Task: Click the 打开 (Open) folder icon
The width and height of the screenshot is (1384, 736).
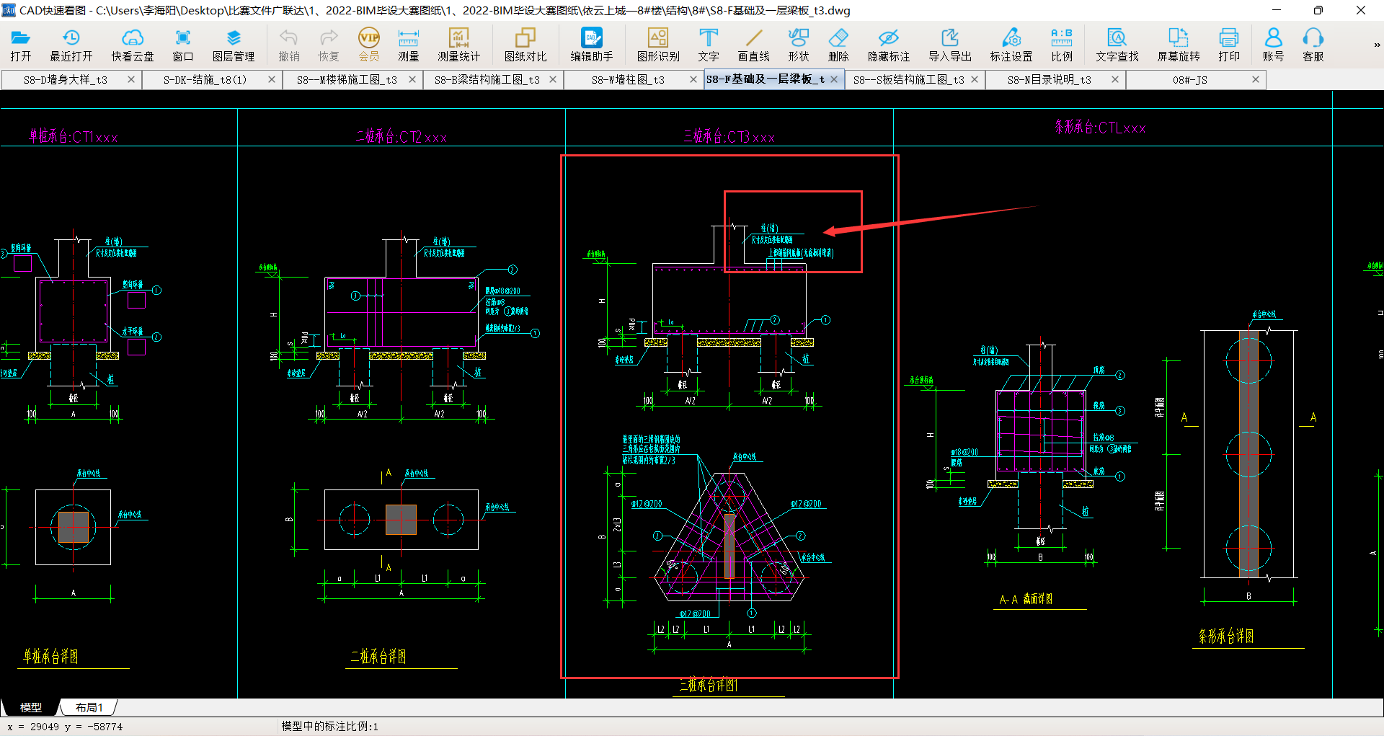Action: point(20,45)
